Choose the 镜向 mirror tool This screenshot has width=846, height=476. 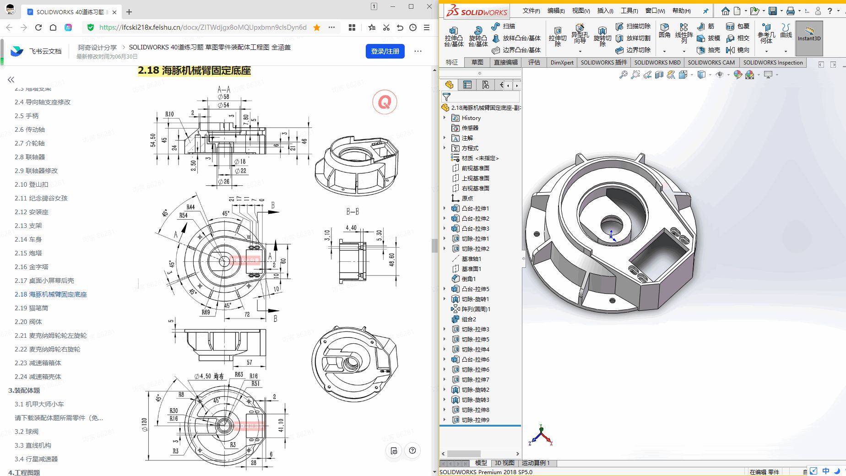(x=738, y=50)
